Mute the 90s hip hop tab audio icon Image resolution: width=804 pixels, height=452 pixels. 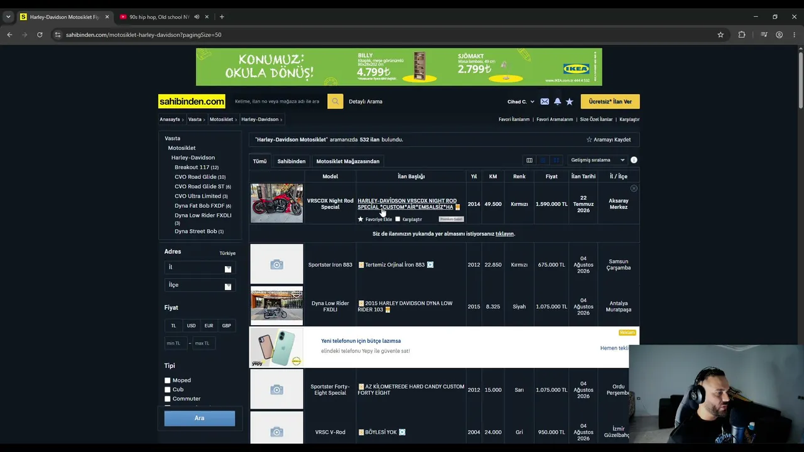coord(197,17)
